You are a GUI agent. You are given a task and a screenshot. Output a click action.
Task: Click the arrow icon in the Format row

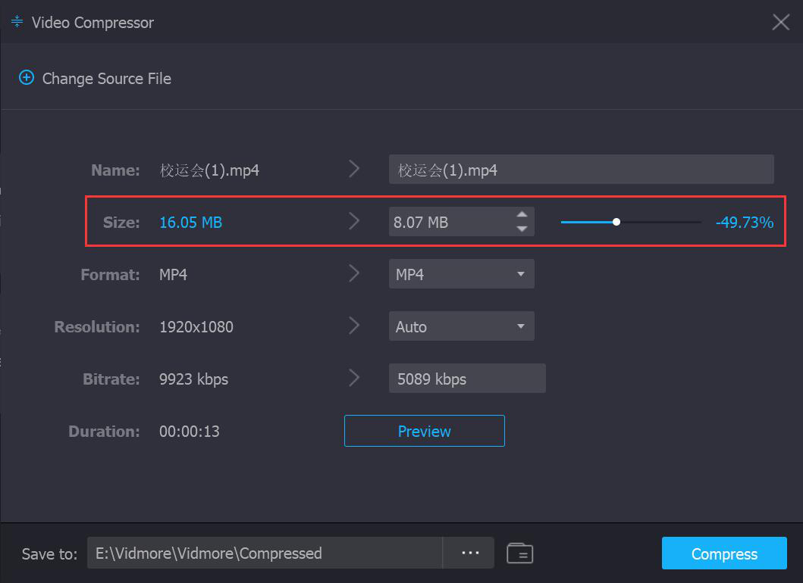(354, 274)
